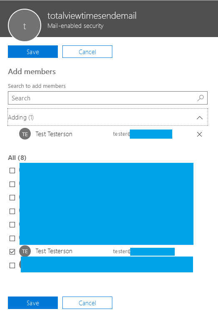Tick the sixth checkbox in All list
Viewport: 218px width, 314px height.
click(x=12, y=238)
